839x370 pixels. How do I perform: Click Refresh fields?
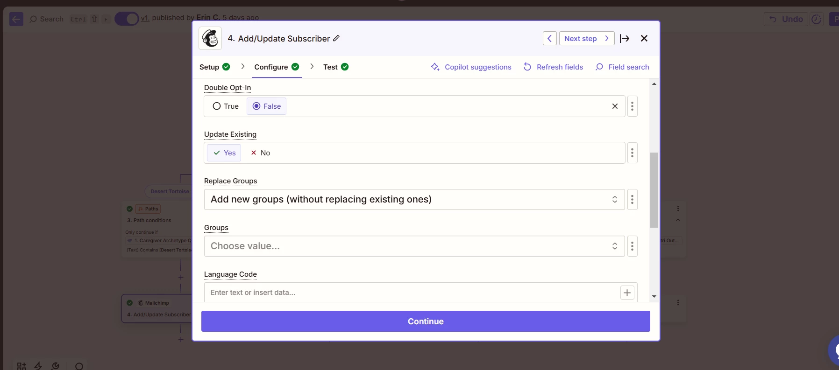[553, 67]
